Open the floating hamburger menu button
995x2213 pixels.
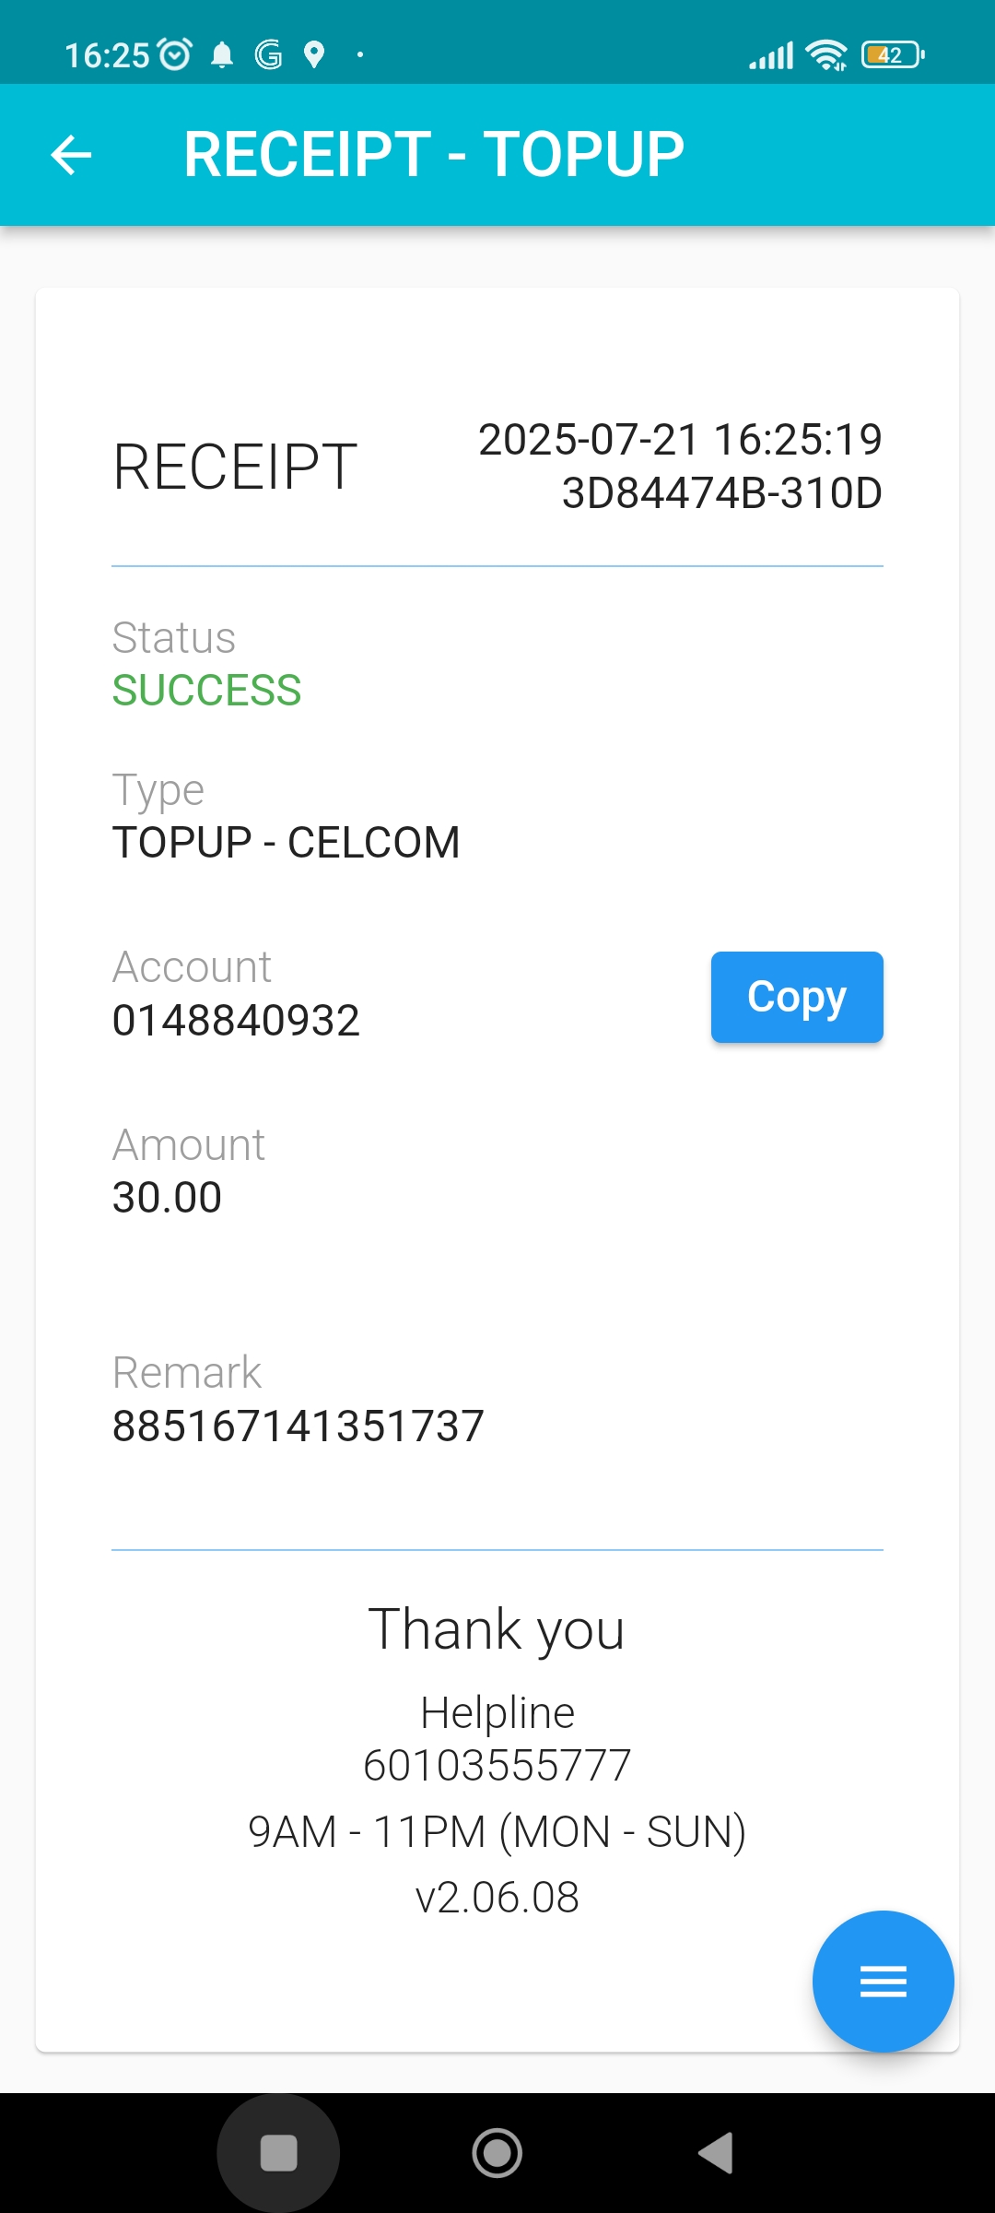coord(883,1981)
